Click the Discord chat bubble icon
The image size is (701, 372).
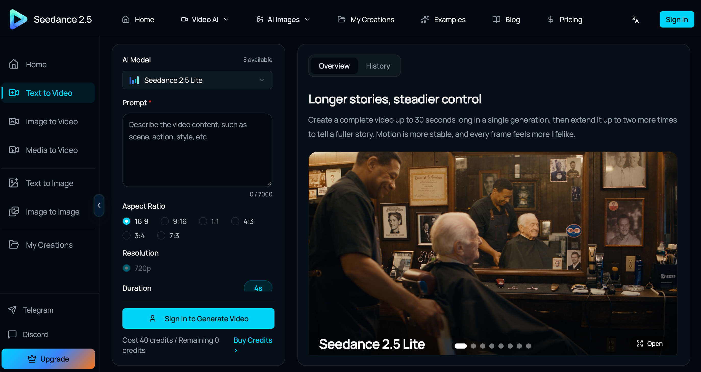pyautogui.click(x=12, y=334)
